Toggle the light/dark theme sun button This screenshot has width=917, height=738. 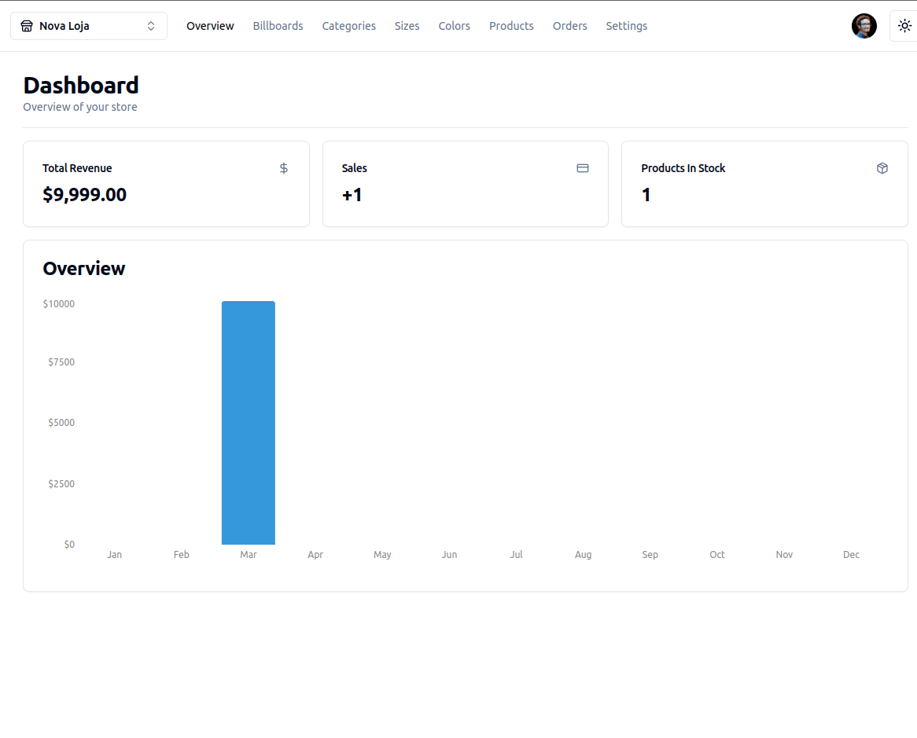904,26
